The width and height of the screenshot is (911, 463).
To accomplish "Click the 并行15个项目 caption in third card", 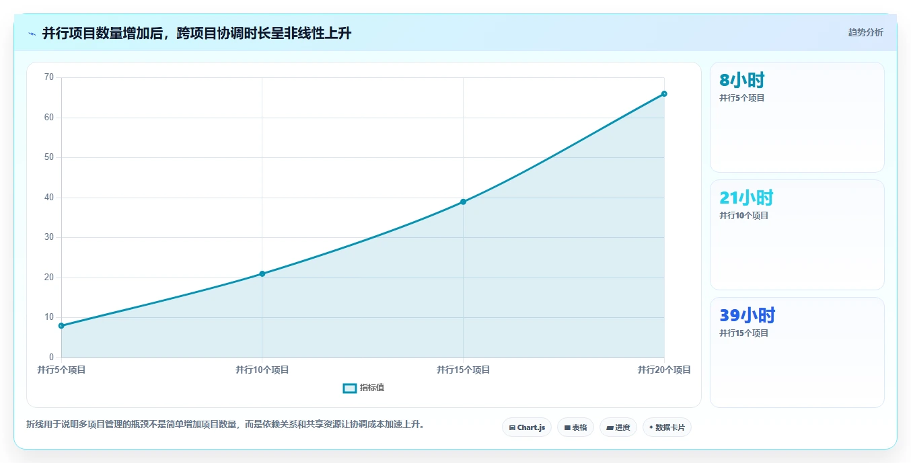I will [x=744, y=333].
